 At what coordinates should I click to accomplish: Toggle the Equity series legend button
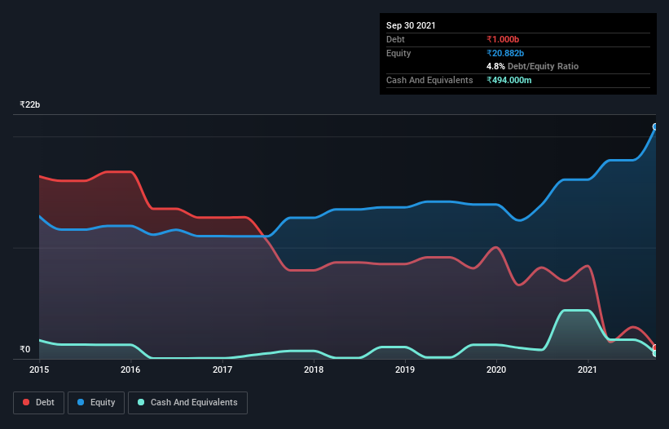[x=96, y=403]
